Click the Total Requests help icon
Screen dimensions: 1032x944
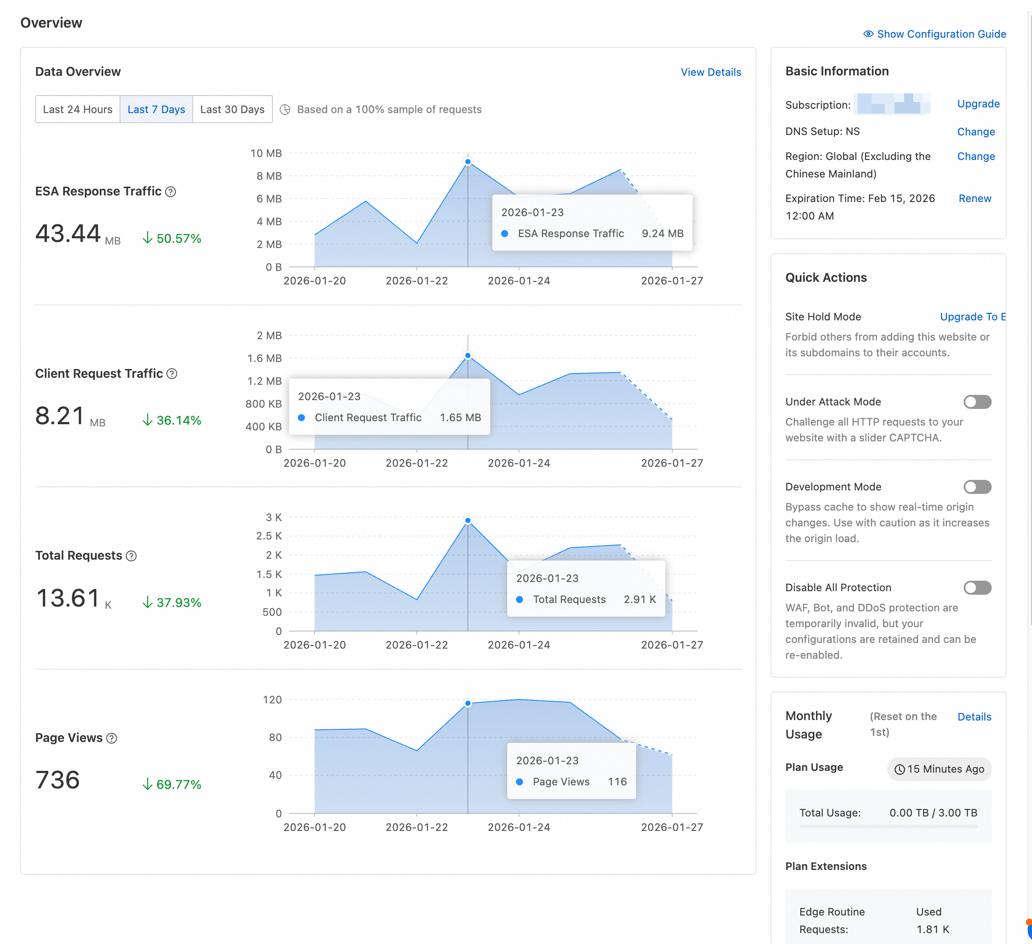[131, 556]
